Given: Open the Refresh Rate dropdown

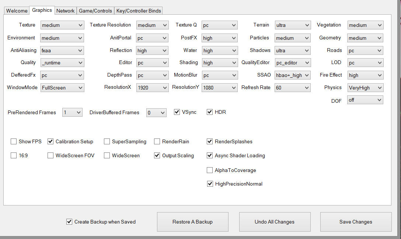Looking at the screenshot, I should (292, 88).
